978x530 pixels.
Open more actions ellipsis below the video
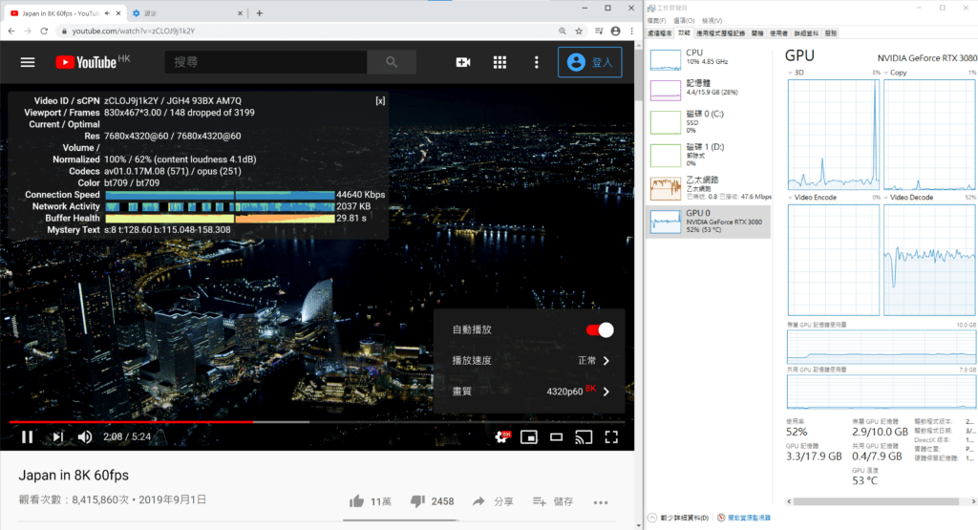click(x=601, y=502)
